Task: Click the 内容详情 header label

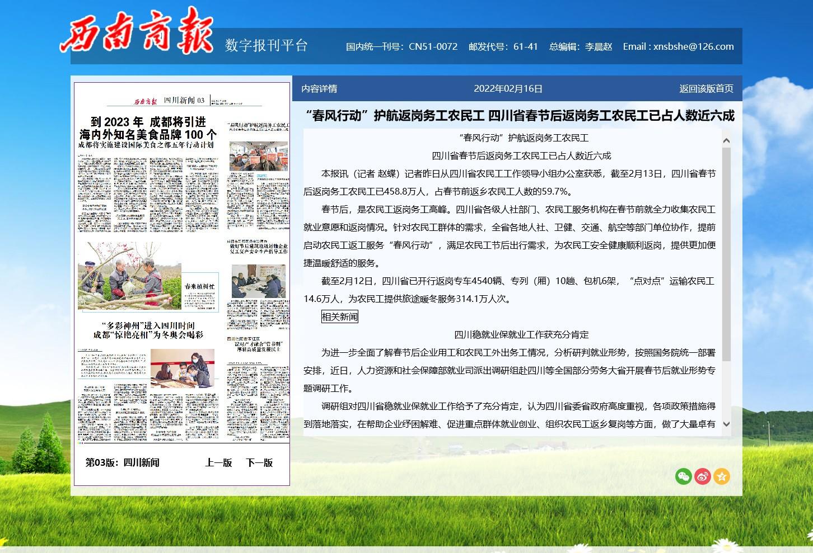Action: coord(319,88)
